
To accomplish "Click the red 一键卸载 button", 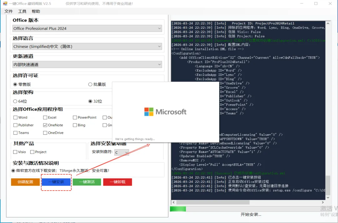I will (x=117, y=182).
